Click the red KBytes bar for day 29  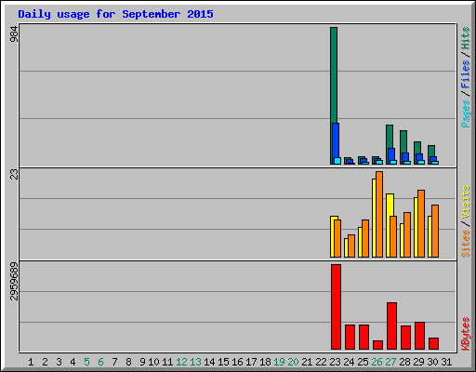419,336
